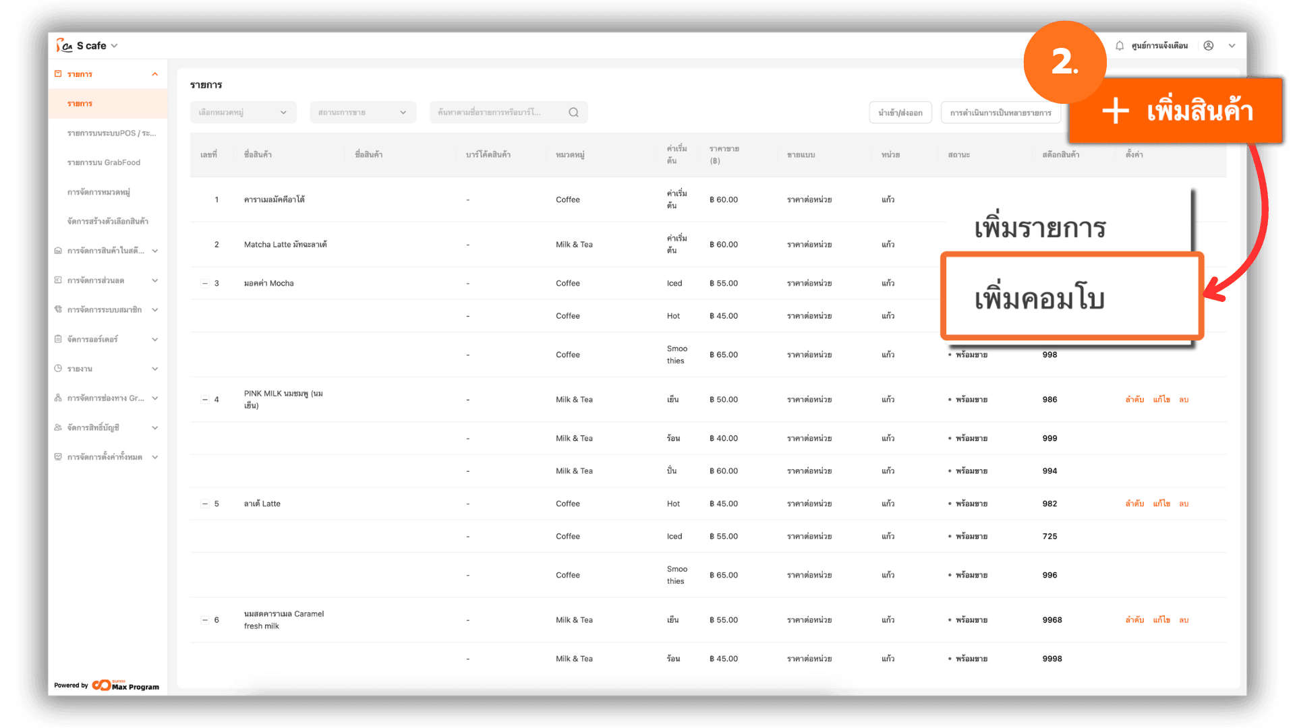Collapse row 3 มอคค่า Mocha variants
This screenshot has height=728, width=1295.
[x=205, y=284]
